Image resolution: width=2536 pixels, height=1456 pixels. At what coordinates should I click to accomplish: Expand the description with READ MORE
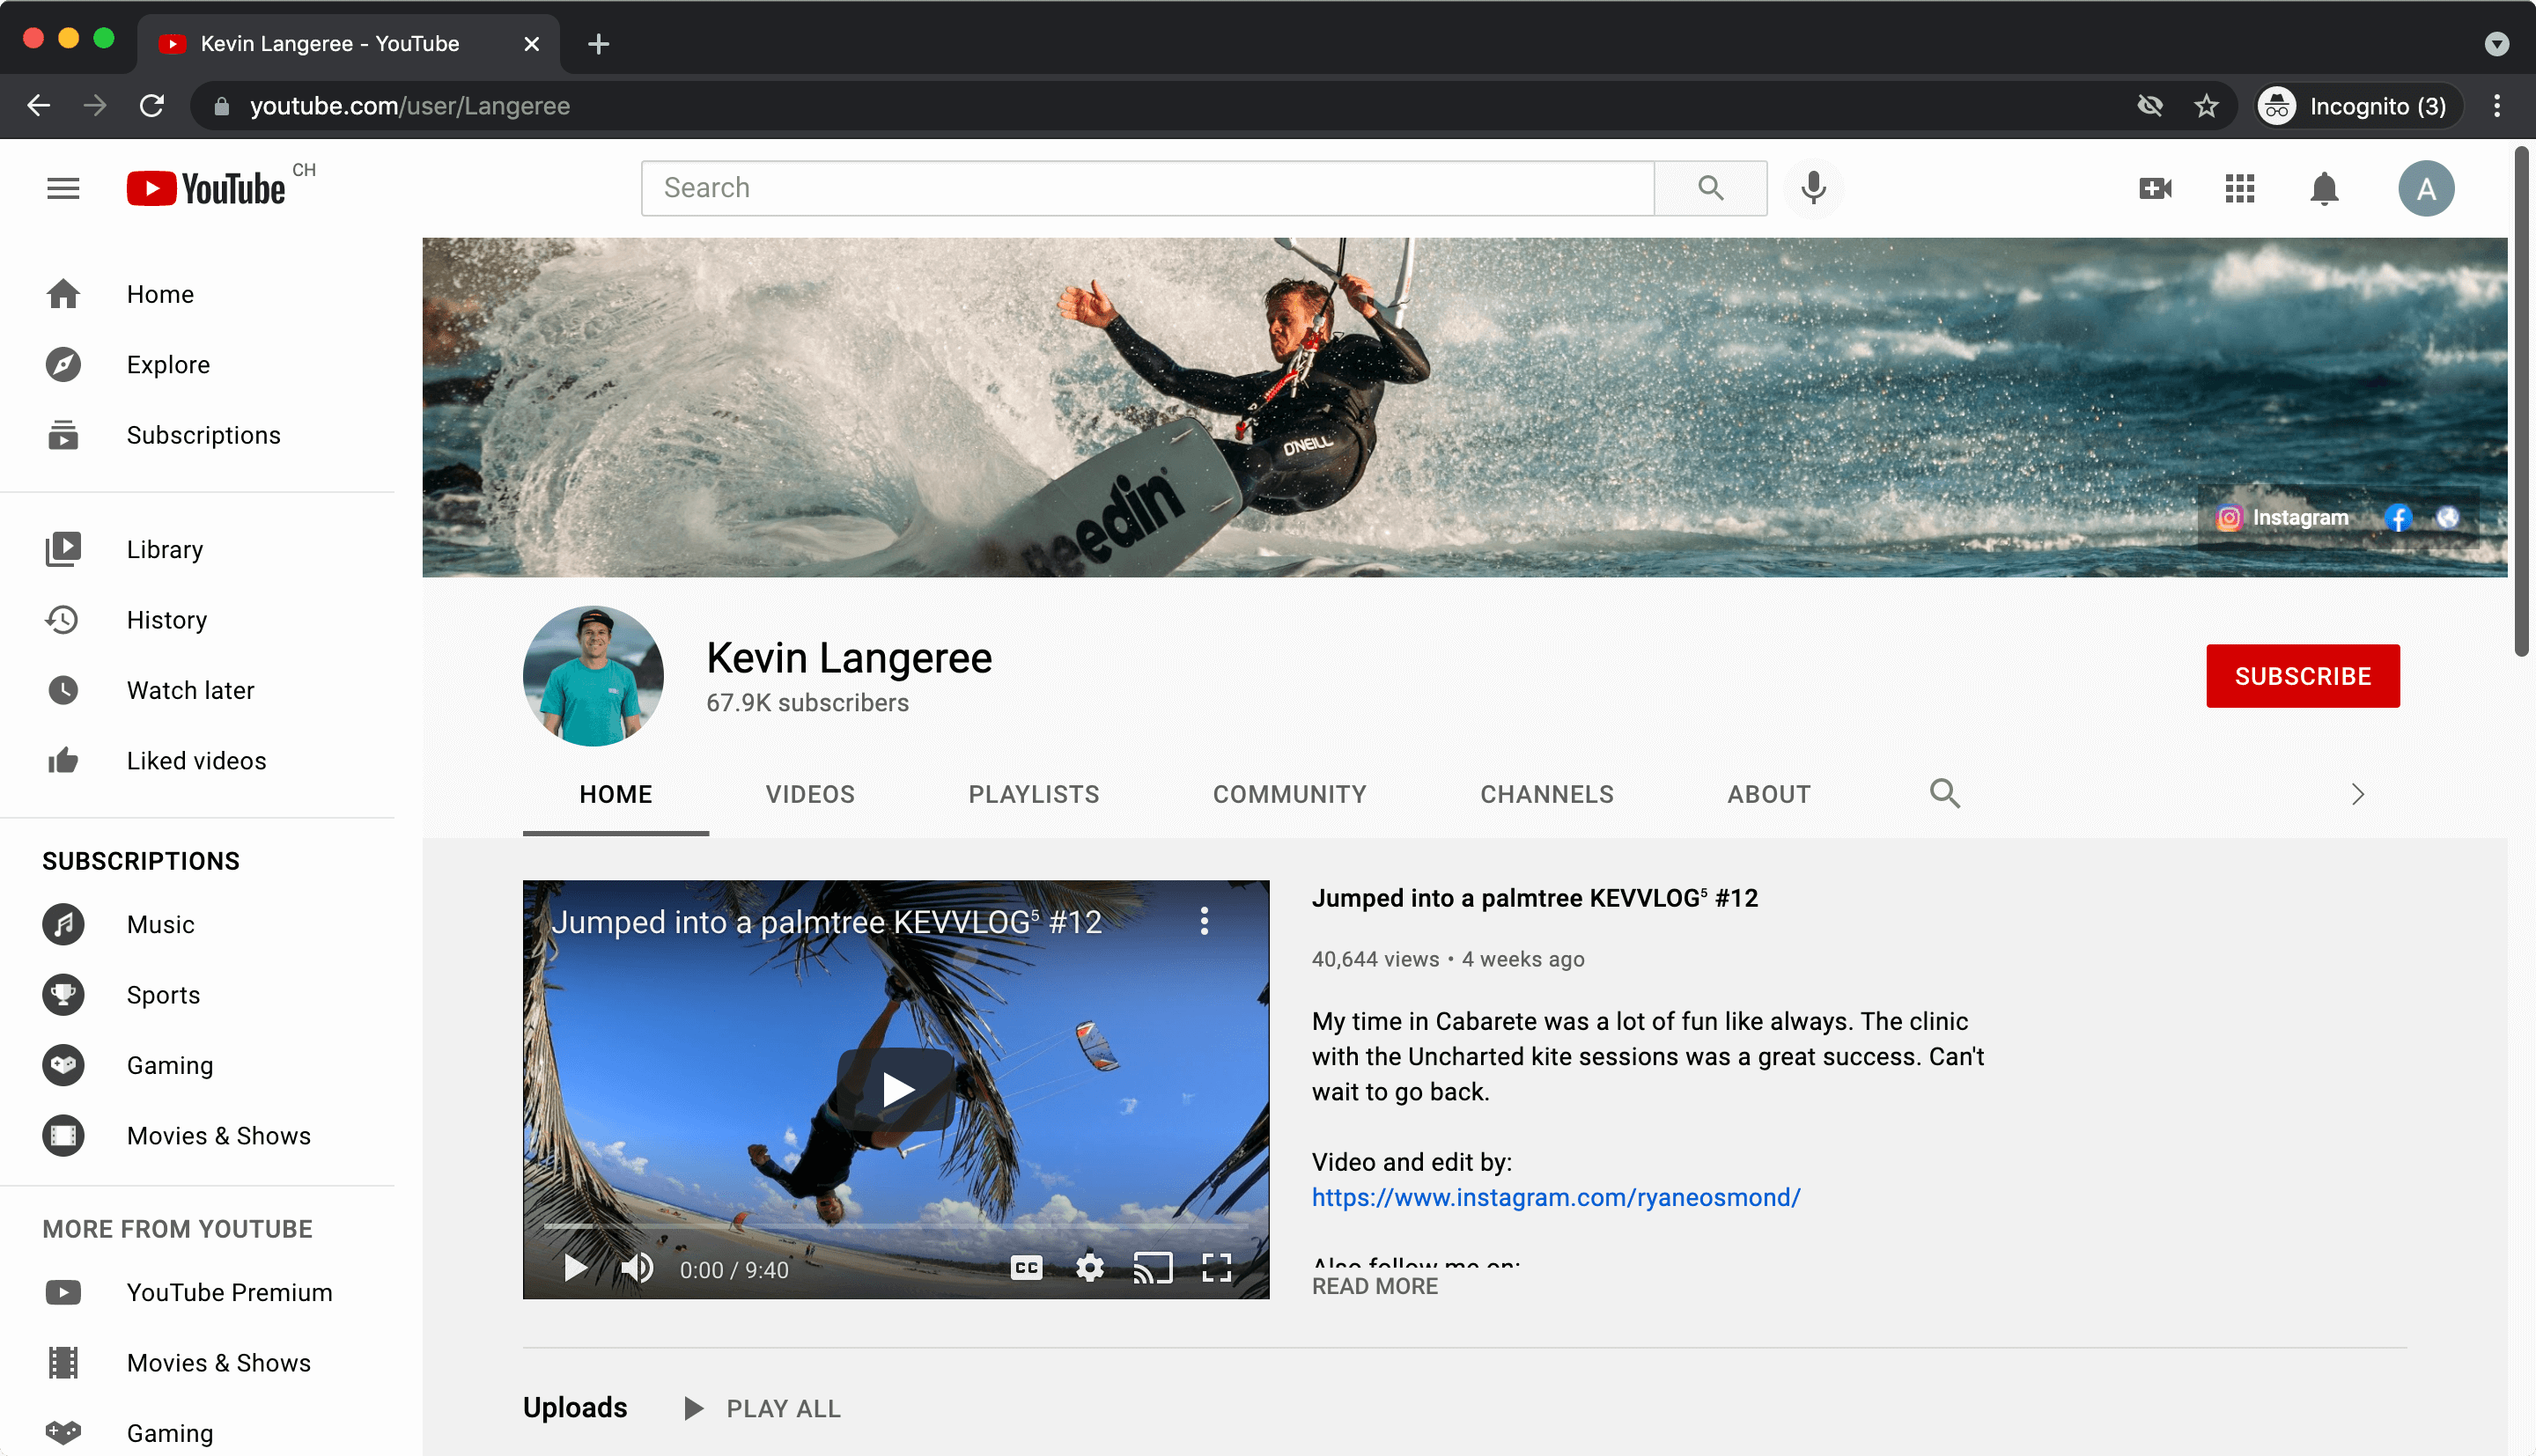[x=1374, y=1286]
